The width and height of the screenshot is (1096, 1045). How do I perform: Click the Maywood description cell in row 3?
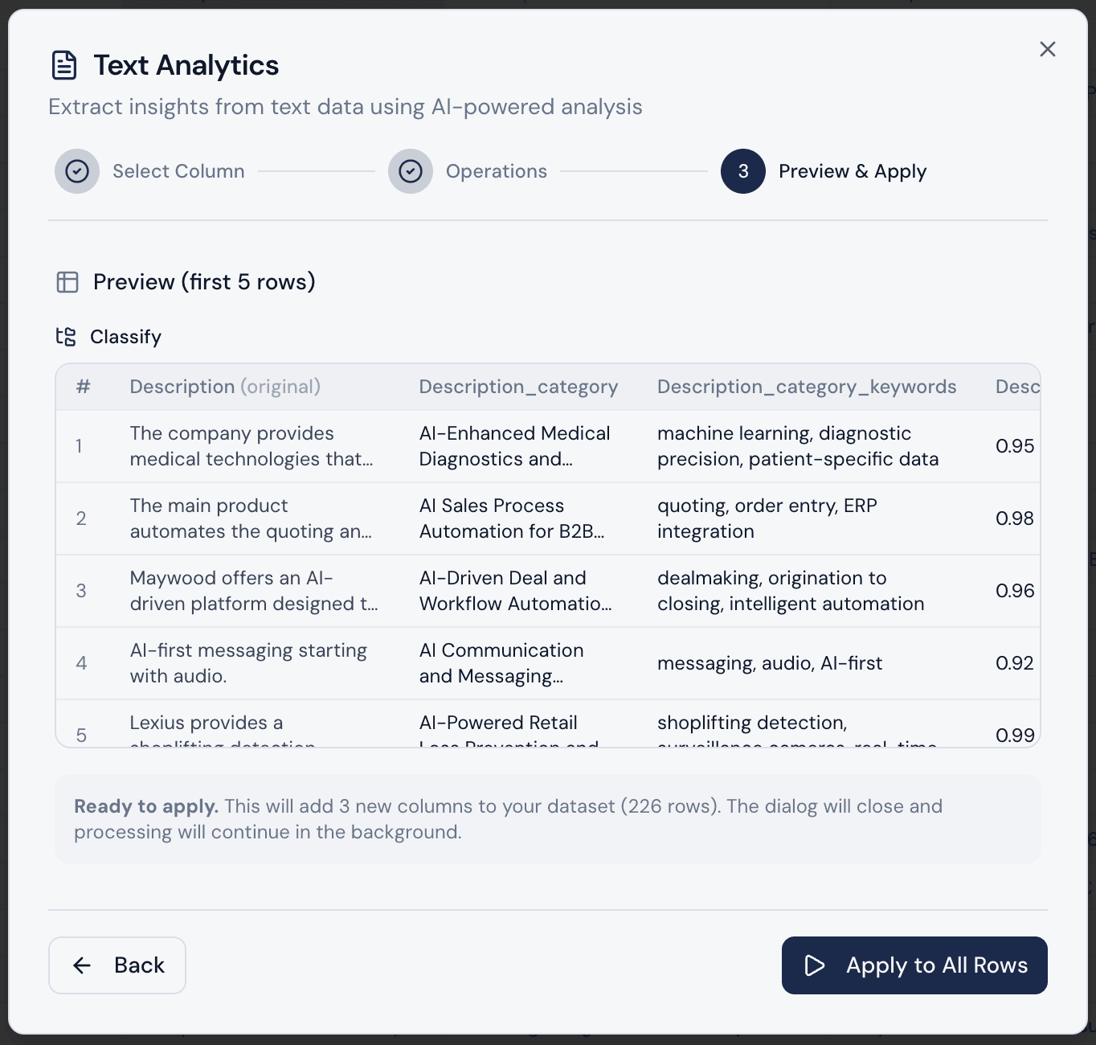(253, 591)
